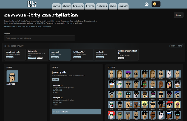Open ittybit #5295 with straight blonde hair
Screen dimensions: 187x121
pos(177,105)
